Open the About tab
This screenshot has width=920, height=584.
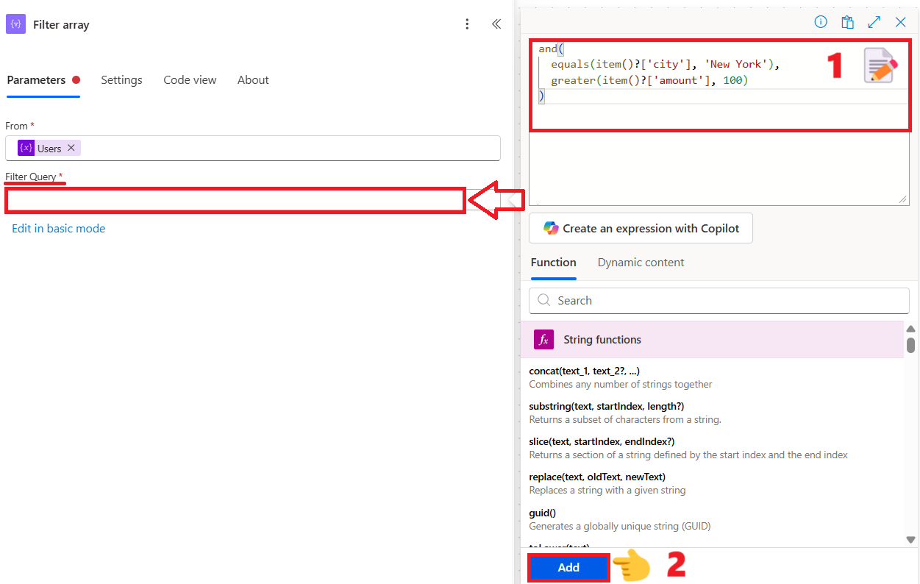[253, 80]
